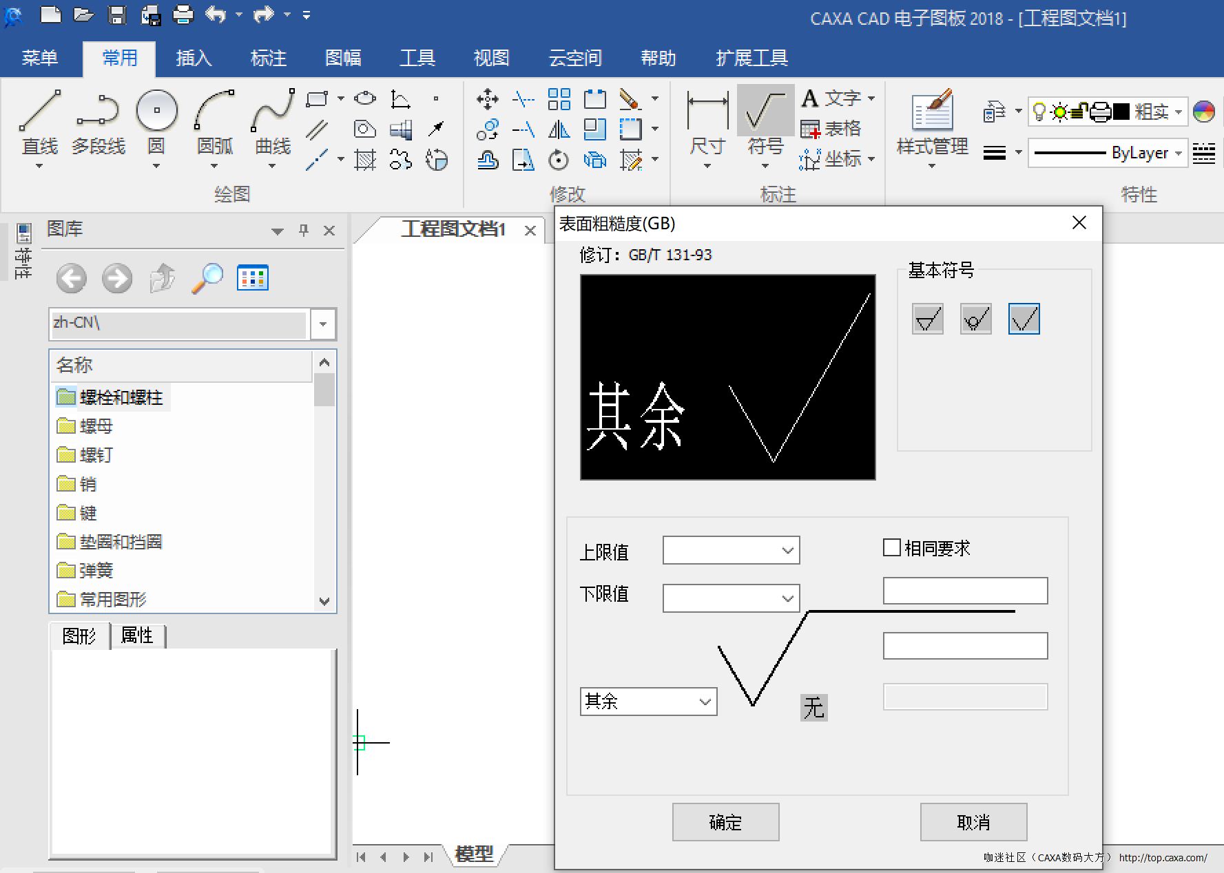1224x873 pixels.
Task: Select the 直线 (line) drawing tool
Action: tap(39, 112)
